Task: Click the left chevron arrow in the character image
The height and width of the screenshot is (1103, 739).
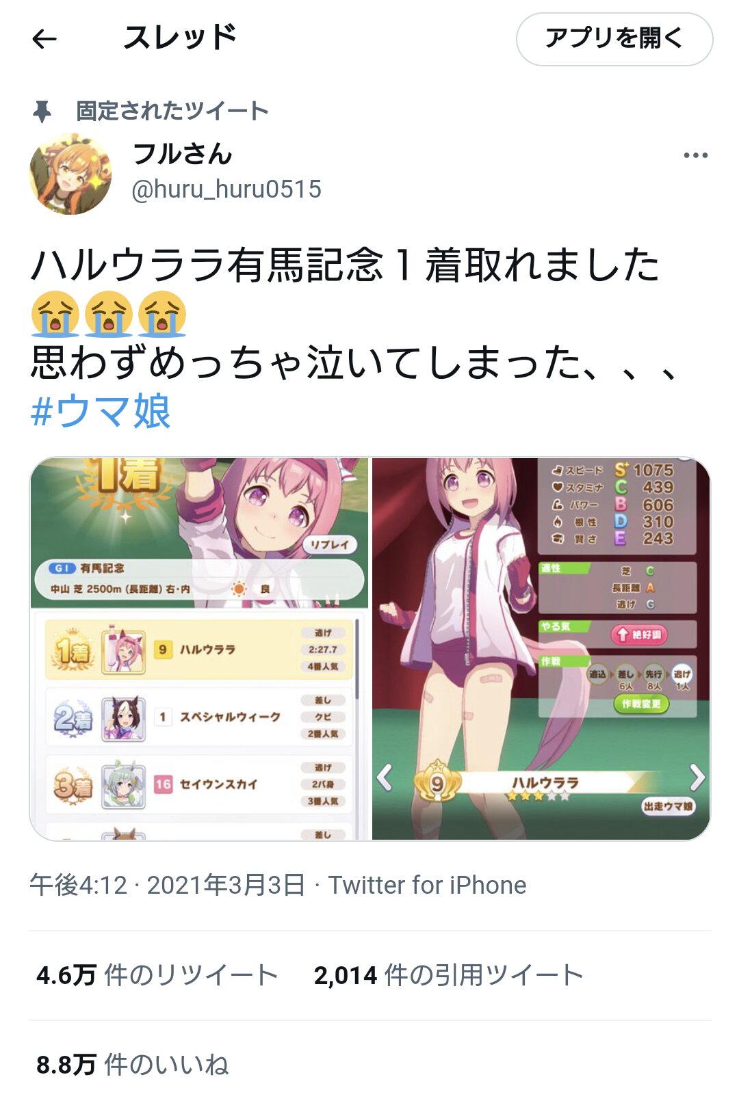Action: pyautogui.click(x=385, y=778)
